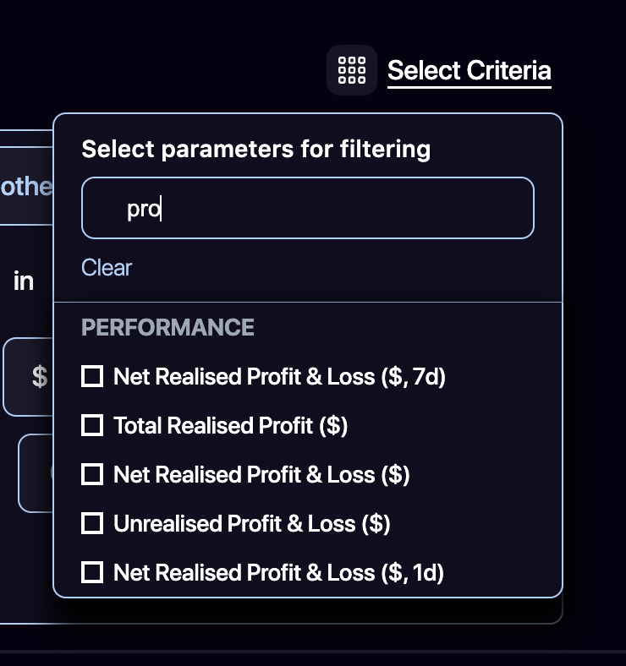
Task: Enable the Total Realised Profit ($) checkbox
Action: point(92,425)
